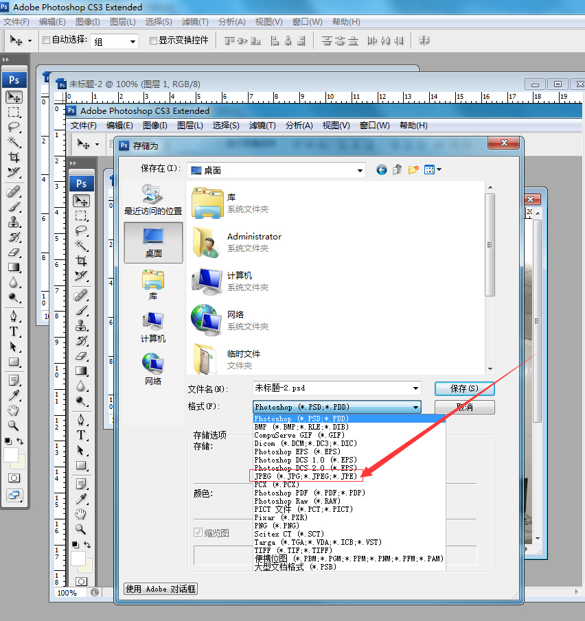
Task: Open the 组 dropdown in top options bar
Action: (133, 41)
